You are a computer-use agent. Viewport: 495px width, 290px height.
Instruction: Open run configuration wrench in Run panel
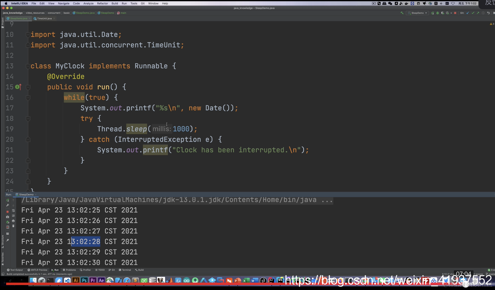pos(8,205)
